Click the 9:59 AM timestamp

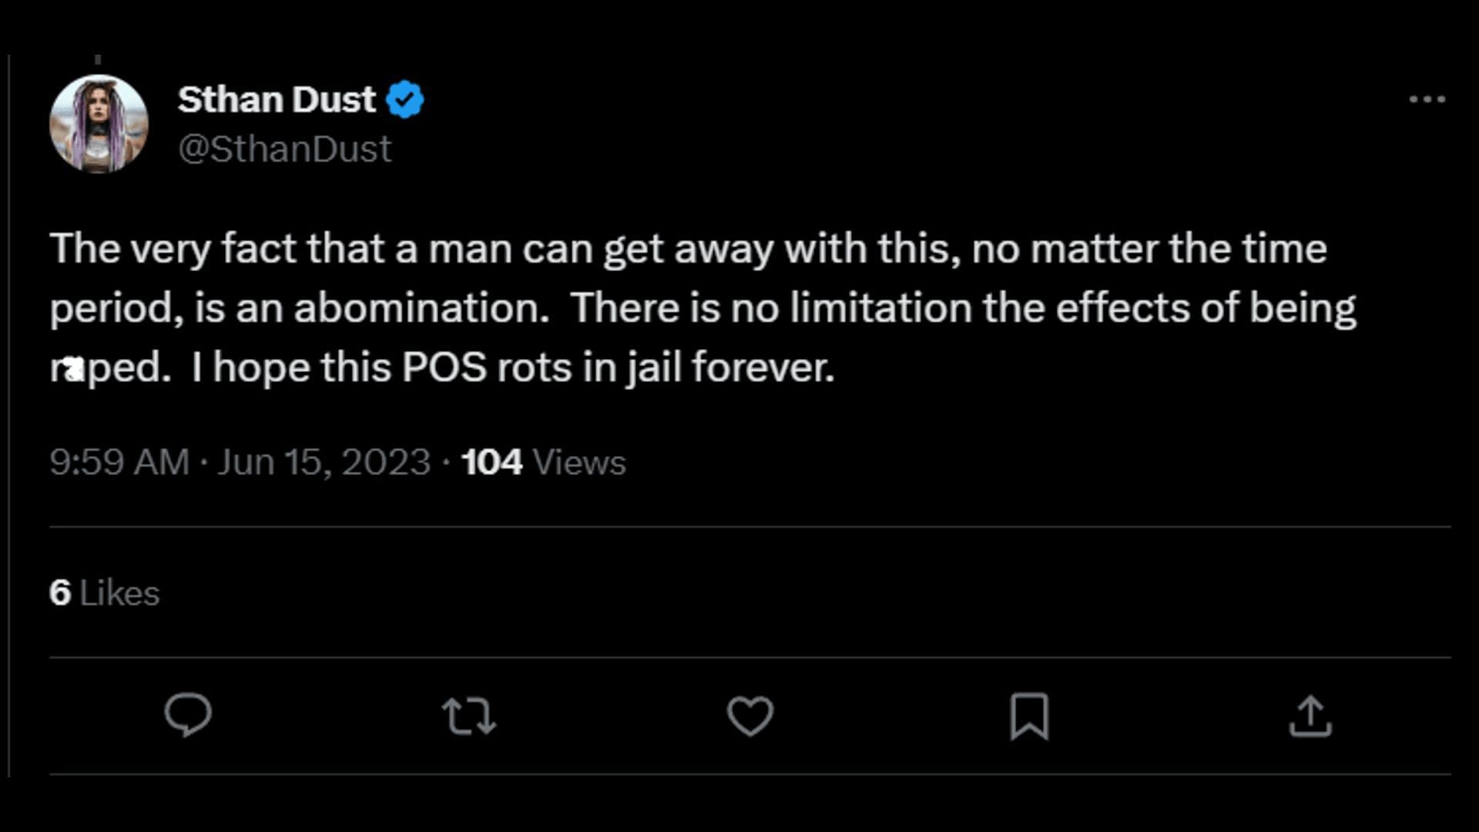(x=119, y=462)
